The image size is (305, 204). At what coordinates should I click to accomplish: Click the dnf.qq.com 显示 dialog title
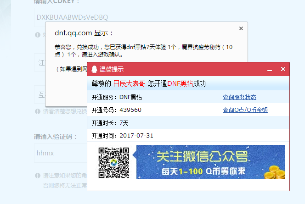(84, 33)
